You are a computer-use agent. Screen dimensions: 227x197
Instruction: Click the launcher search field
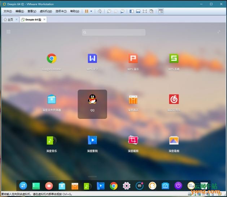(x=114, y=32)
